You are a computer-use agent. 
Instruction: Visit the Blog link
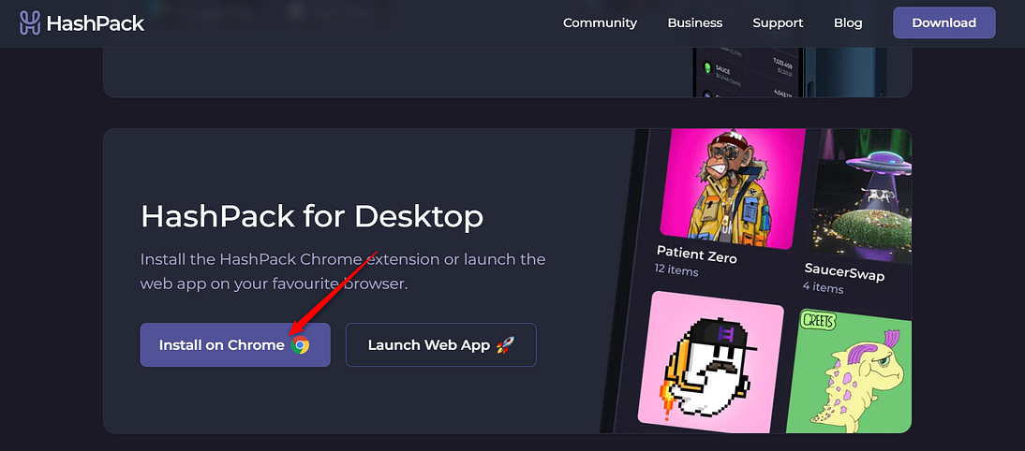pyautogui.click(x=848, y=22)
